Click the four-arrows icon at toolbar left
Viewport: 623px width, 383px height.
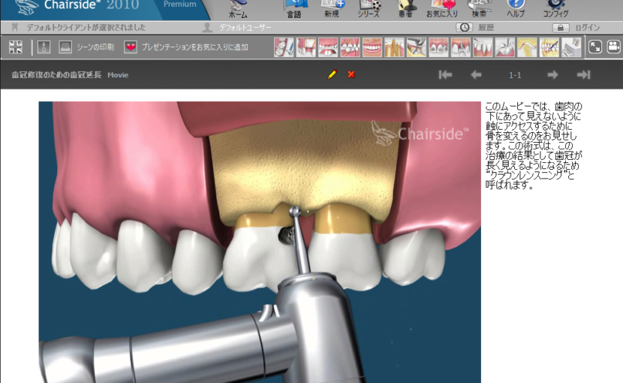click(16, 47)
